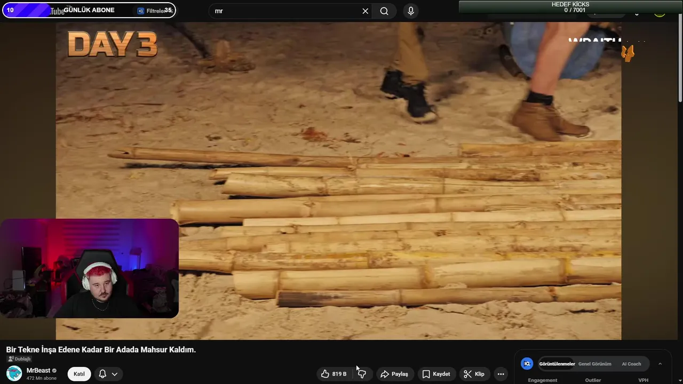Viewport: 683px width, 384px height.
Task: Click the vidIQ IQ logo icon
Action: click(x=527, y=364)
